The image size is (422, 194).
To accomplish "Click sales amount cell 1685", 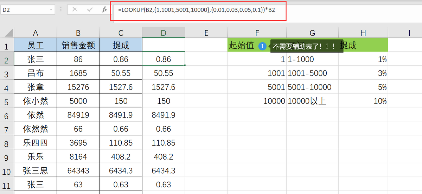I will [x=78, y=73].
